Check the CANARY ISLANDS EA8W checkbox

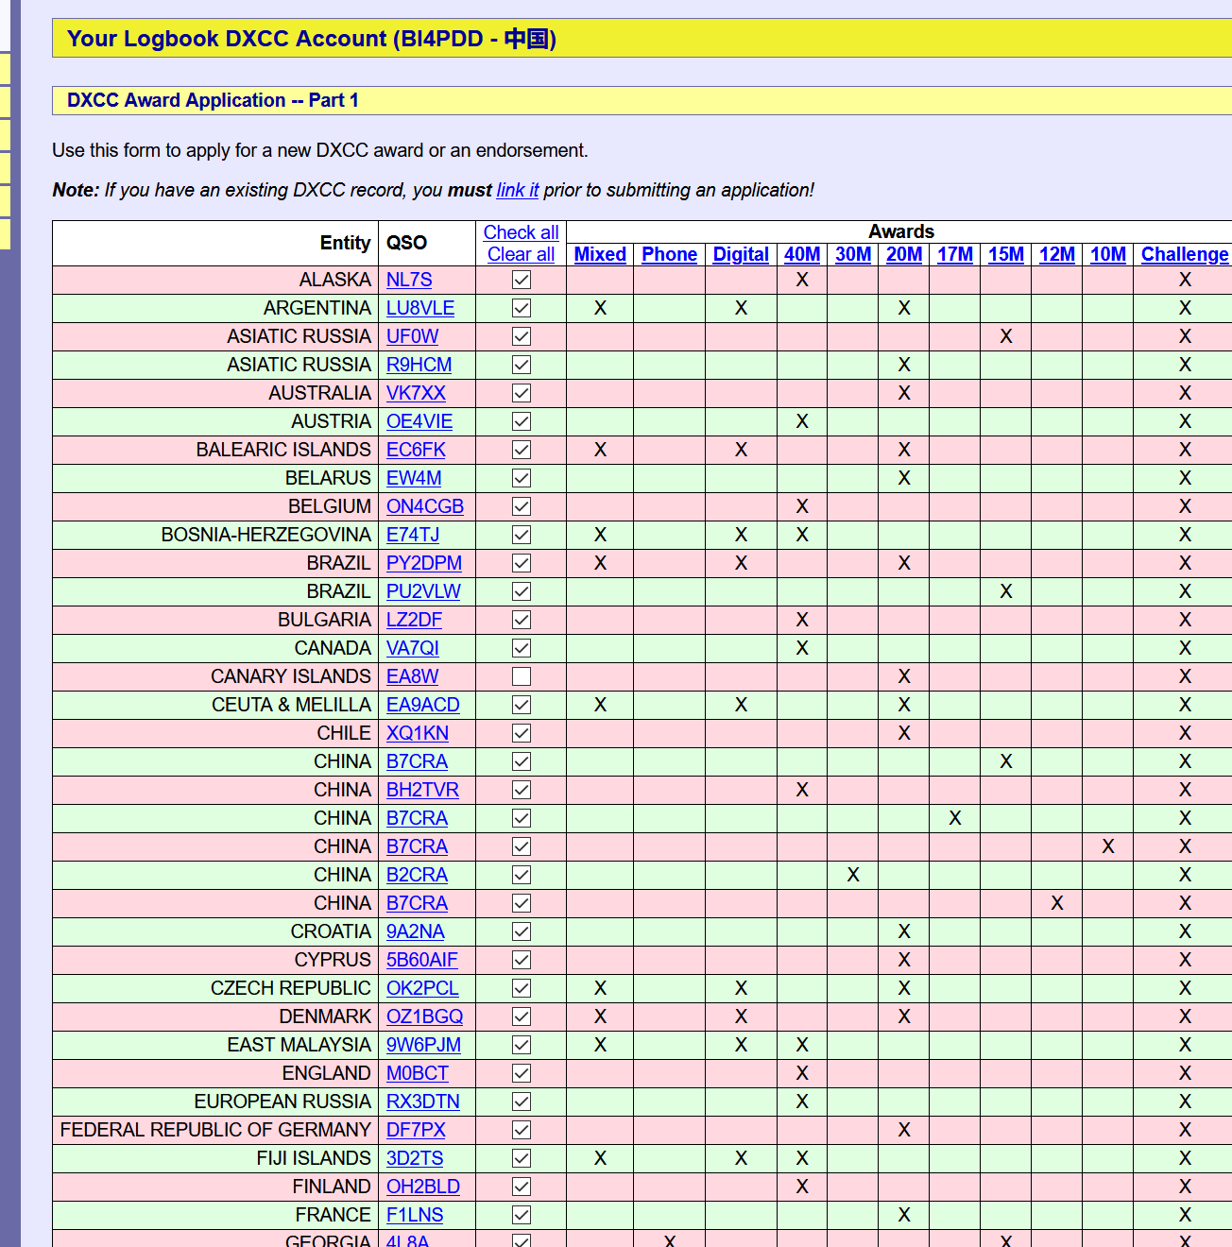(522, 676)
